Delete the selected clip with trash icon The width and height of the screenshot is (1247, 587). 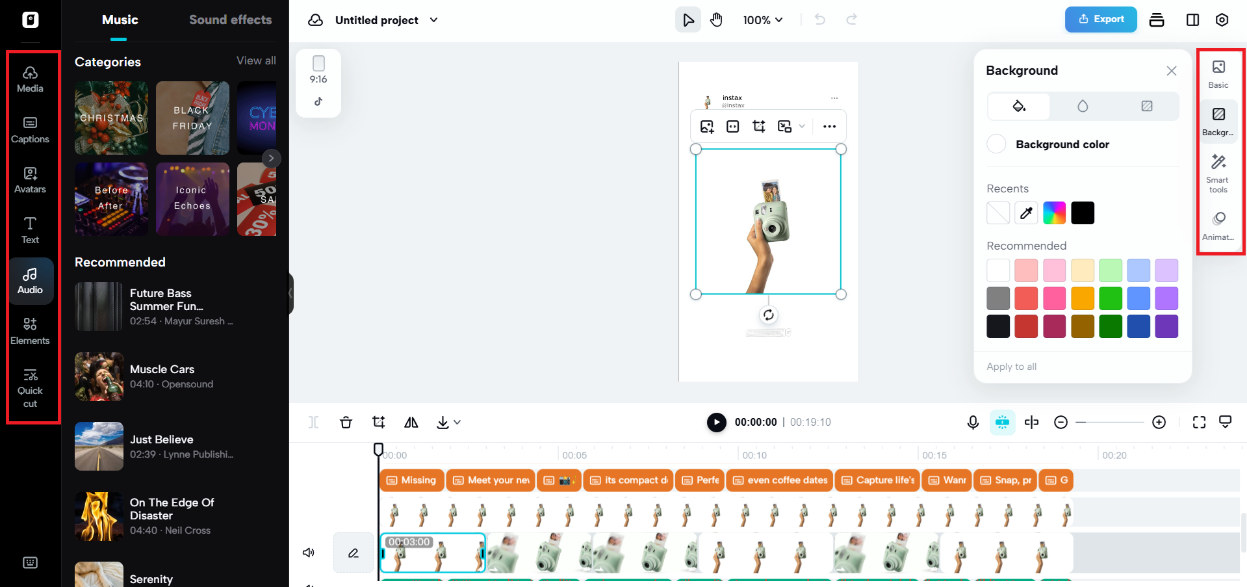pos(346,423)
